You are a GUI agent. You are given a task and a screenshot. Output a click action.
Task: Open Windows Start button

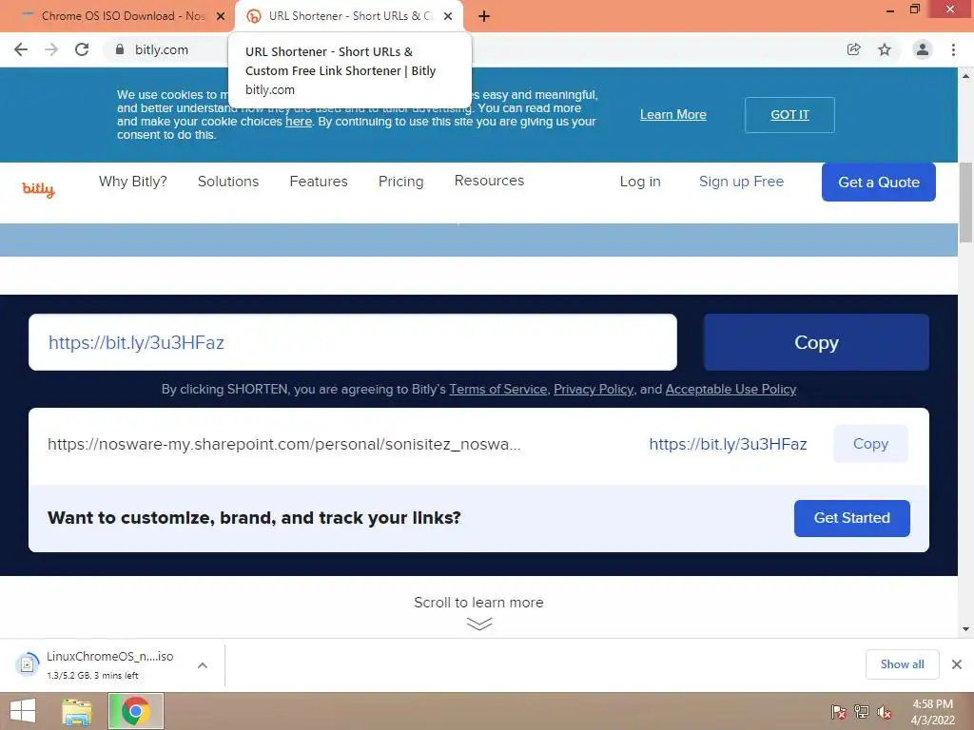[x=23, y=711]
